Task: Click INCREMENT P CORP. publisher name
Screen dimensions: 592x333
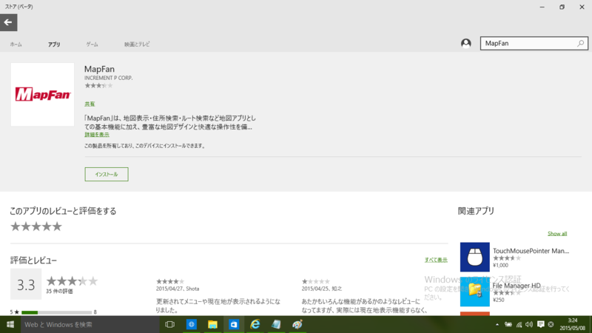Action: tap(108, 78)
